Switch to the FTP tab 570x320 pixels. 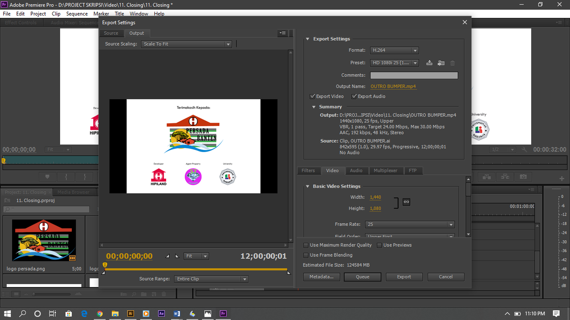(413, 171)
